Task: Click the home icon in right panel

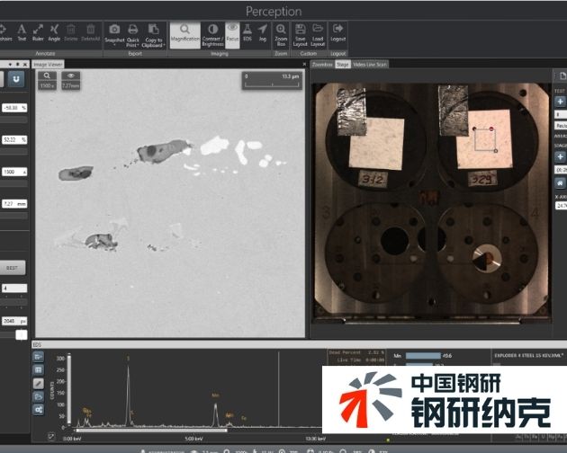Action: (560, 183)
